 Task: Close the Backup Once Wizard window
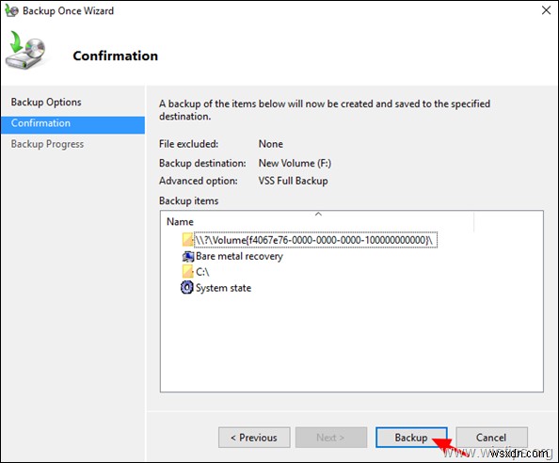click(546, 10)
